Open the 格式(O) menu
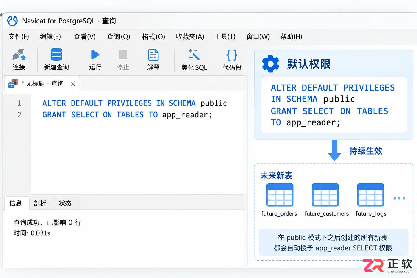 [x=153, y=36]
